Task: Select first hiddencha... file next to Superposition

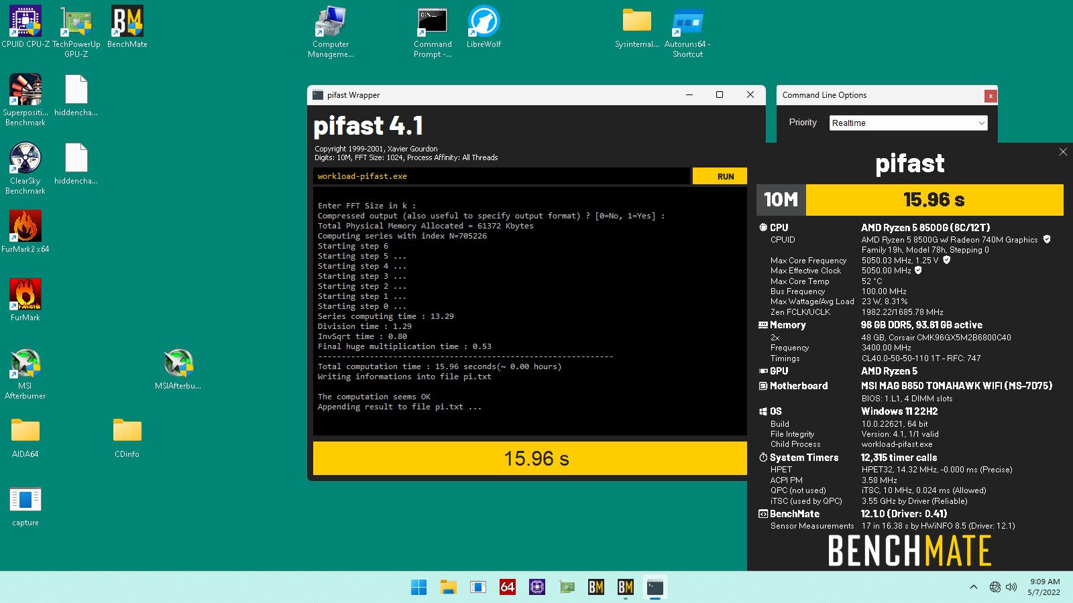Action: click(76, 95)
